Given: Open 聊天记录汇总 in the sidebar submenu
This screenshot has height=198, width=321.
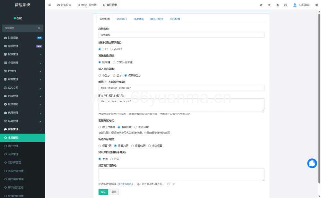Looking at the screenshot, I should tap(15, 187).
